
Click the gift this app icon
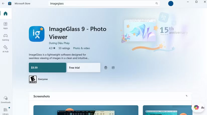coord(106,67)
